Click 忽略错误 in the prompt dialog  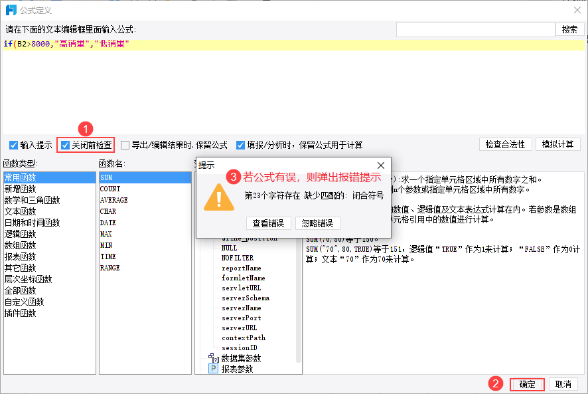point(318,223)
